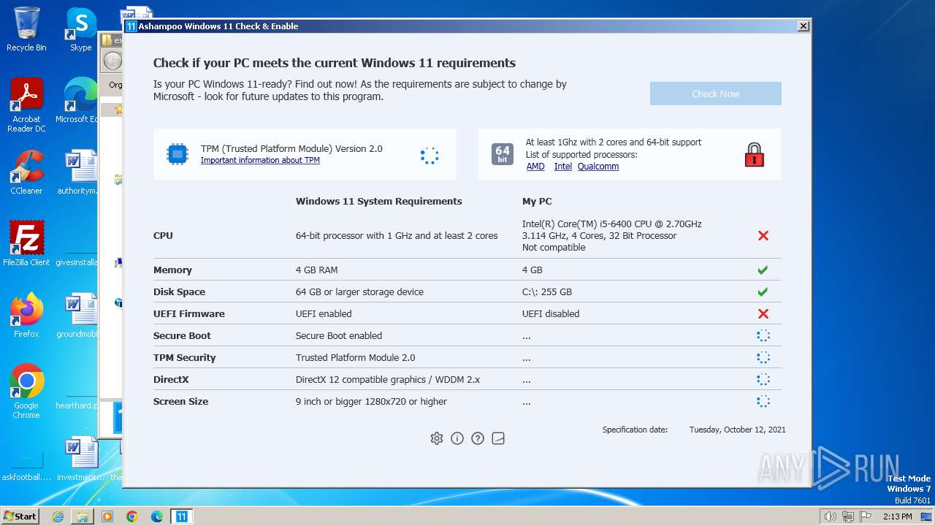
Task: Click the DirectX loading spinner
Action: [763, 379]
